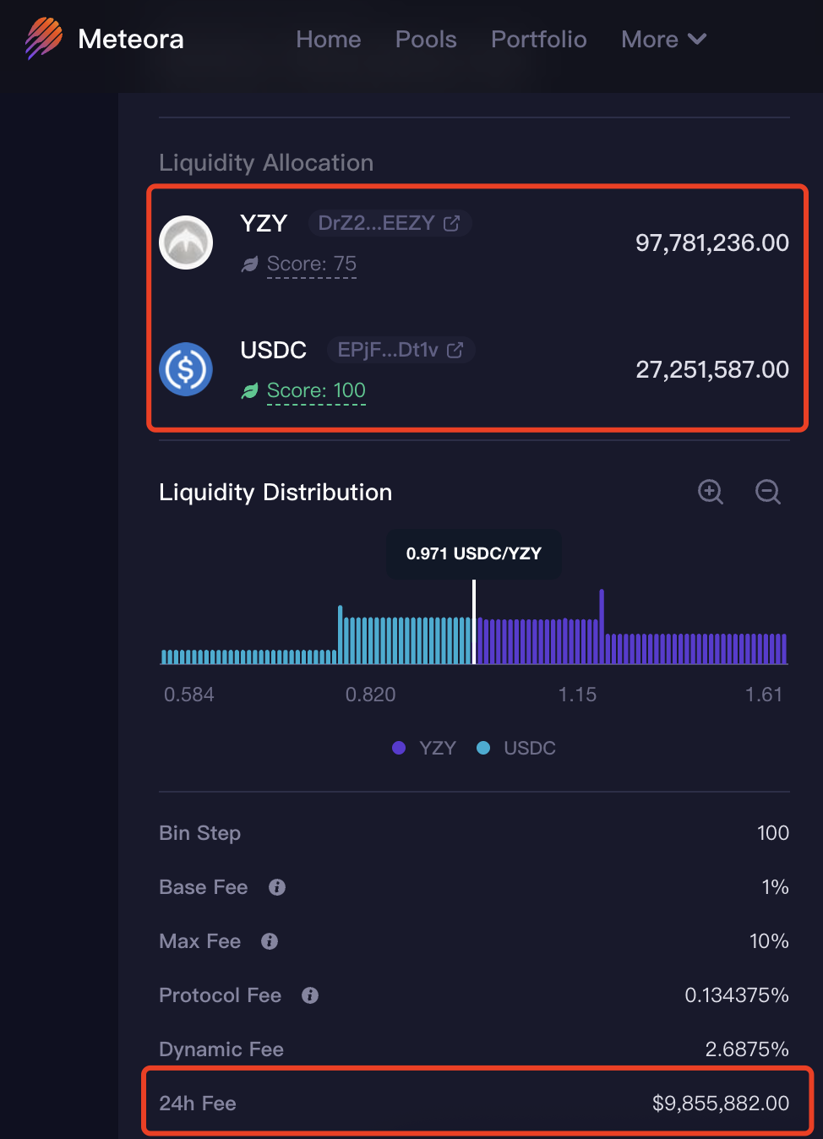Image resolution: width=823 pixels, height=1139 pixels.
Task: Go to the Home page
Action: 328,40
